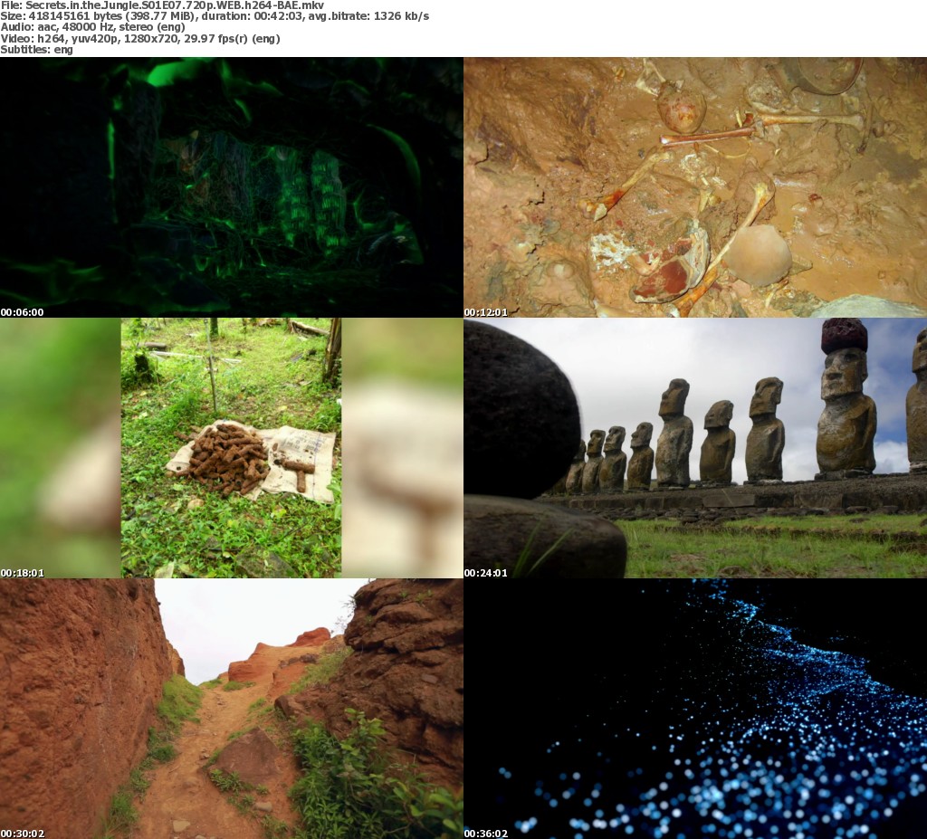Click the moai statue with red topknot
Screen dimensions: 927x839
846,398
